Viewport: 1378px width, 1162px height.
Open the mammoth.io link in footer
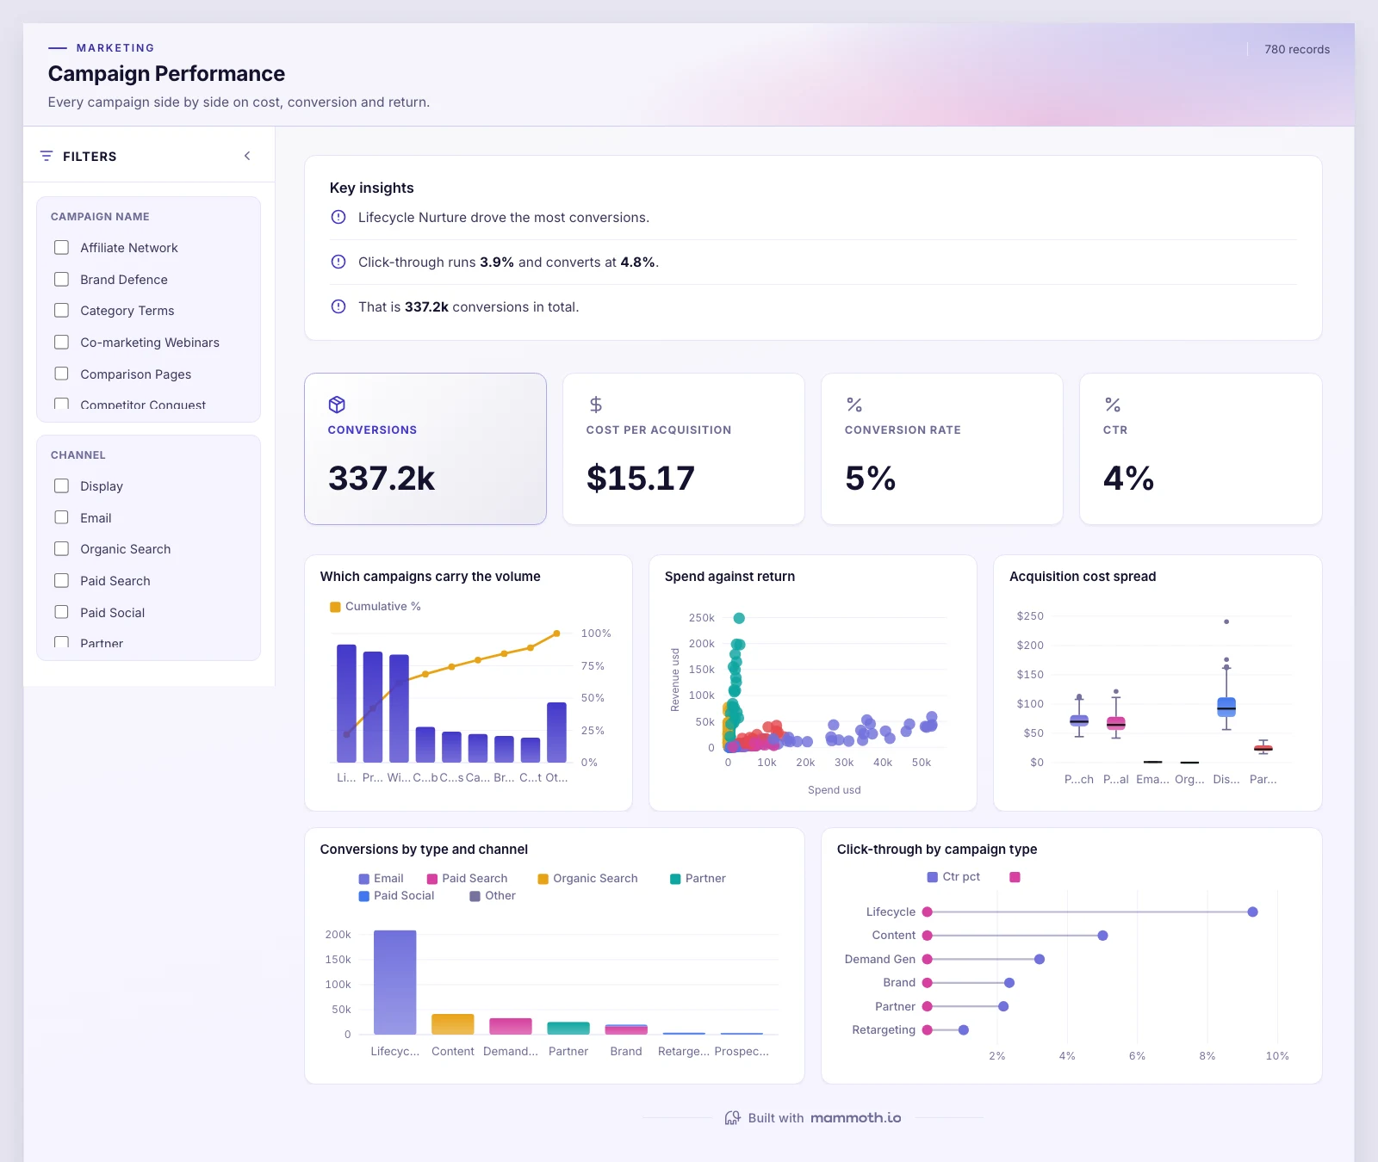pyautogui.click(x=855, y=1117)
